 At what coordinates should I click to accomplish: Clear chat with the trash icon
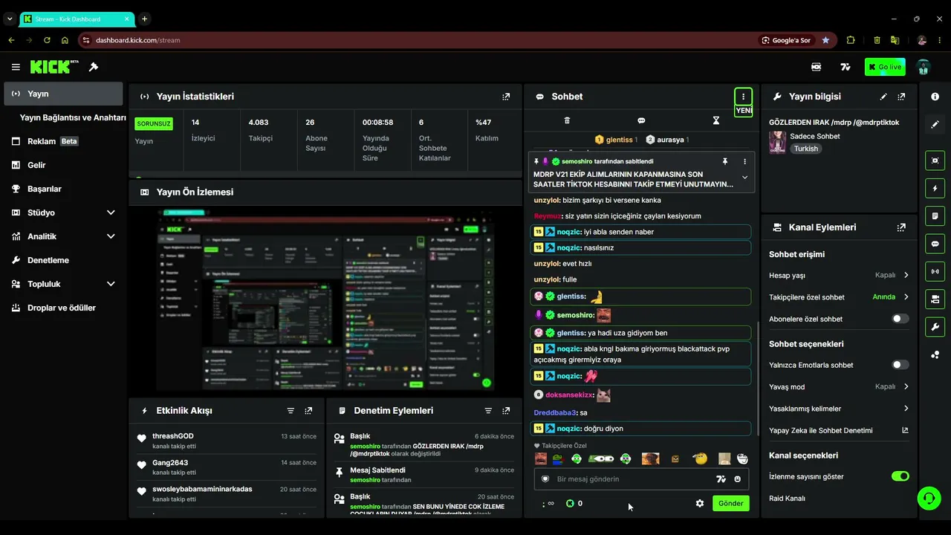tap(567, 120)
